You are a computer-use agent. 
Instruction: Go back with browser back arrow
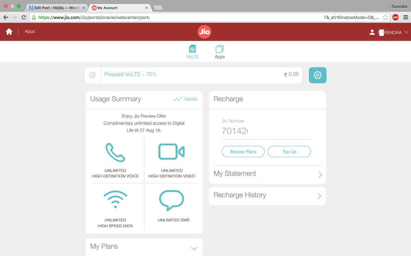tap(5, 17)
